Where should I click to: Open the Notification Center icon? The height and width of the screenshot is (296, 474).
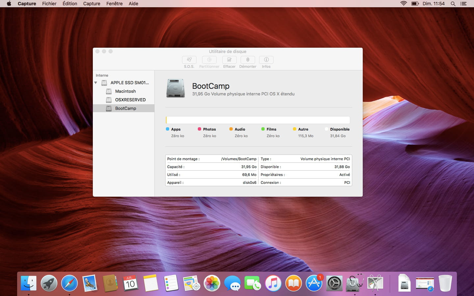(463, 4)
